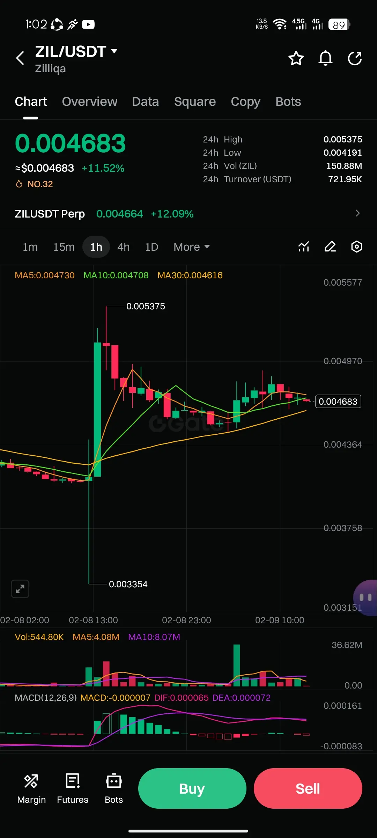The height and width of the screenshot is (838, 377).
Task: Select the 1m timeframe
Action: coord(30,247)
